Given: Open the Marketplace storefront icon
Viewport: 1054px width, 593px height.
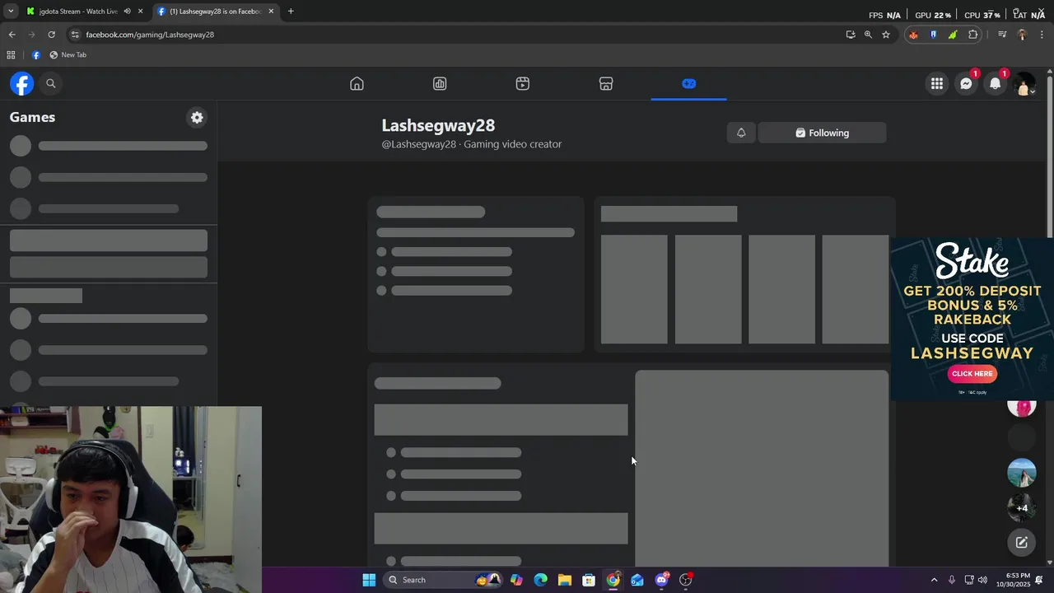Looking at the screenshot, I should (x=606, y=83).
